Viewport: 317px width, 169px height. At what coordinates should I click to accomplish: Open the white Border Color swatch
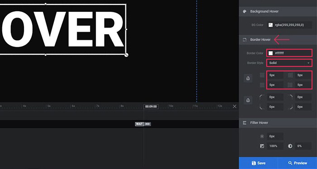point(270,53)
